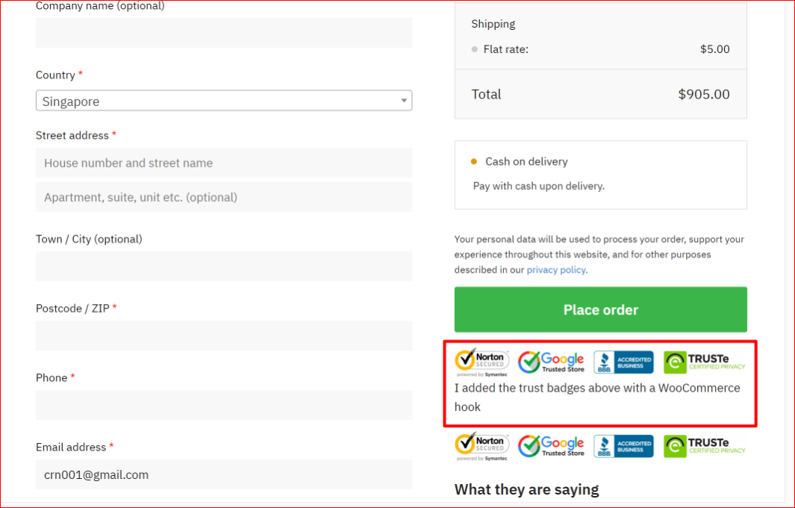Open the privacy policy link
The height and width of the screenshot is (508, 795).
click(556, 270)
